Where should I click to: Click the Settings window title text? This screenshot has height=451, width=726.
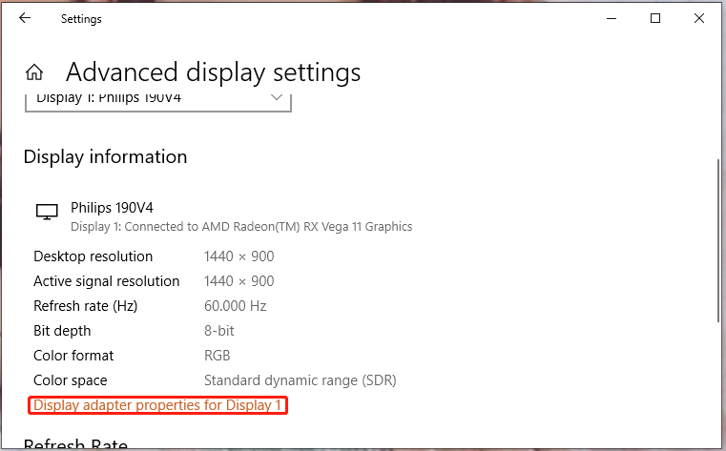81,18
